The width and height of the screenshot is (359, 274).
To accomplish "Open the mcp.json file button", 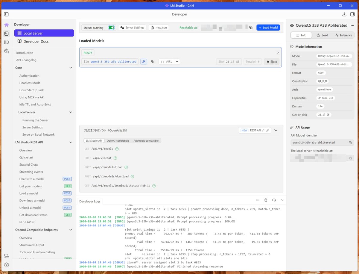I will (x=159, y=28).
